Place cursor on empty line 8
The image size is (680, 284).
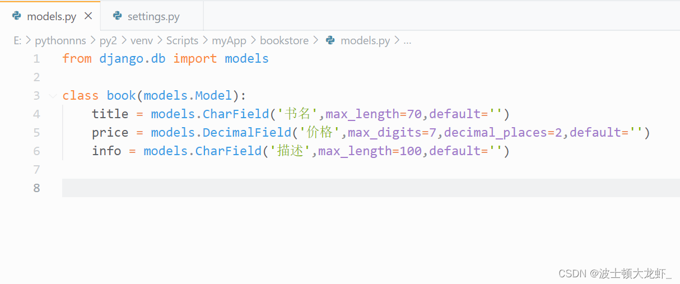(371, 188)
